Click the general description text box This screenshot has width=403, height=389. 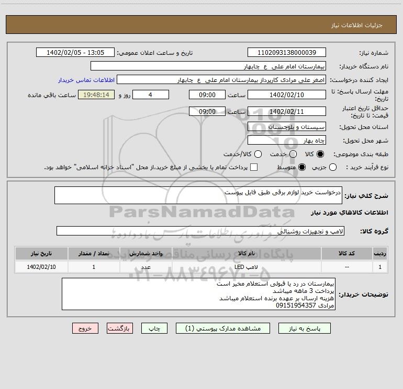(x=198, y=195)
